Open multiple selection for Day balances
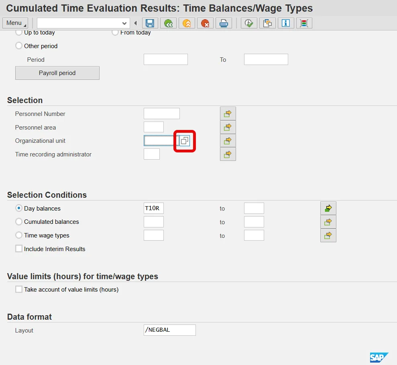Screen dimensions: 397x365 (328, 209)
